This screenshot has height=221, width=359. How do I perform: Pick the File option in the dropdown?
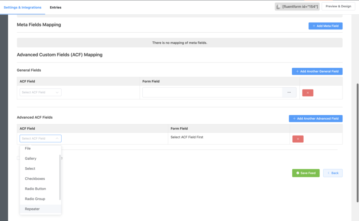click(28, 148)
